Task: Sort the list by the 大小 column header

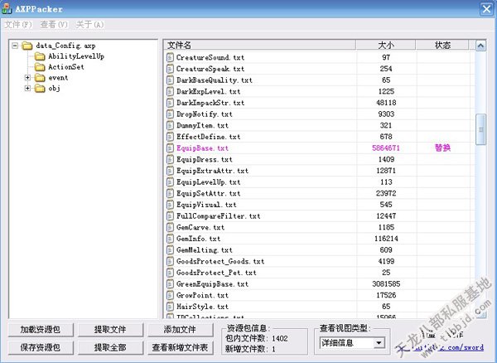Action: click(x=385, y=44)
